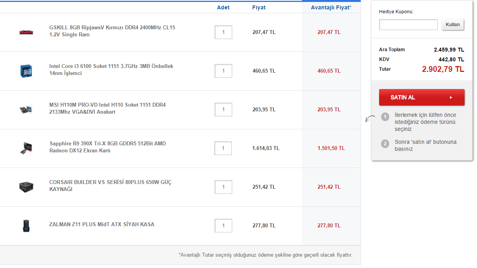
Task: Click the Zalman Z11 Plus case image
Action: pyautogui.click(x=26, y=225)
